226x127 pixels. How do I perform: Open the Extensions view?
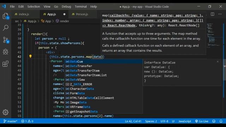point(6,64)
